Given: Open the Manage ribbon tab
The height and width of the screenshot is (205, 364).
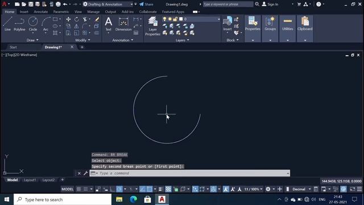Looking at the screenshot, I should tap(93, 11).
